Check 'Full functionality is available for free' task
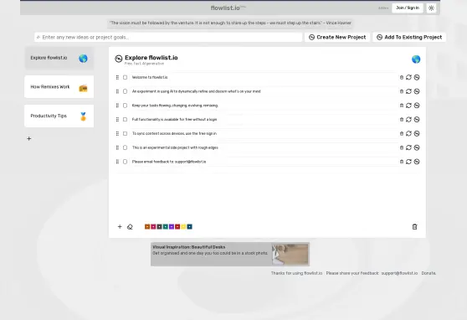Screen dimensions: 467x320 (x=125, y=119)
